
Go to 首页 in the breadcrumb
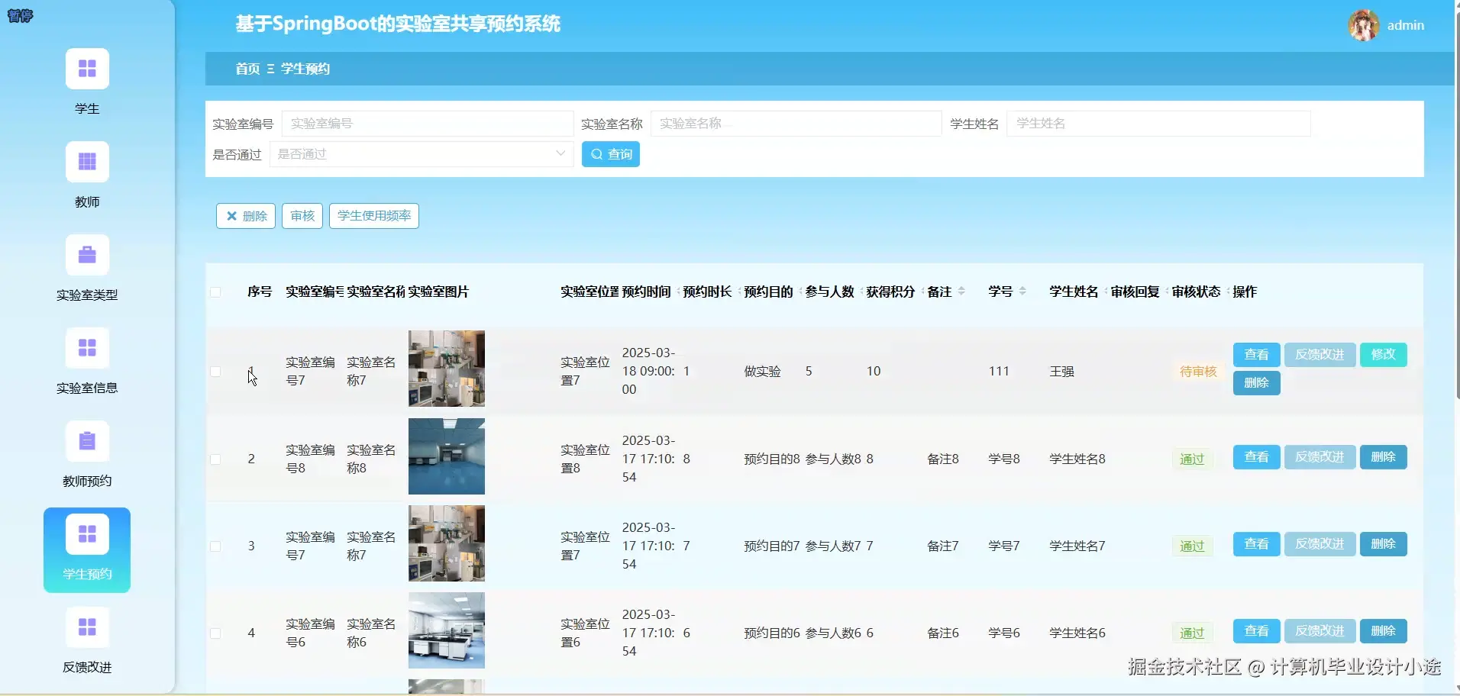tap(247, 69)
